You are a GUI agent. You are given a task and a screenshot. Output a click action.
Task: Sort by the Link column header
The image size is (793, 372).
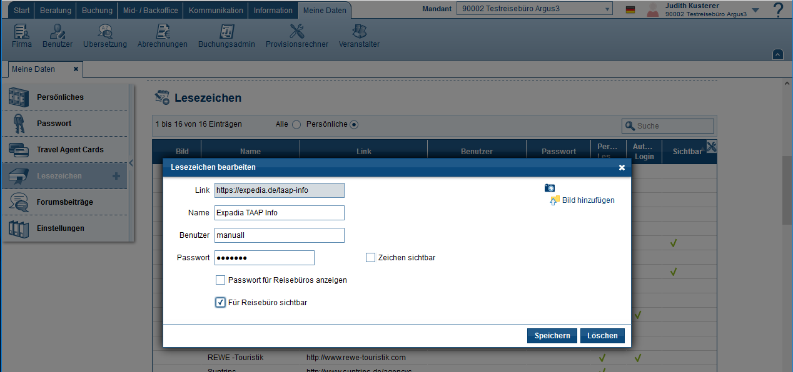click(x=364, y=152)
